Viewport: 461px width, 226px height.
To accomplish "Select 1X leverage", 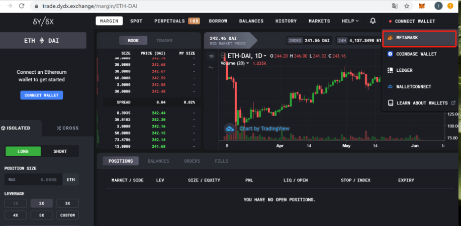I will (16, 203).
